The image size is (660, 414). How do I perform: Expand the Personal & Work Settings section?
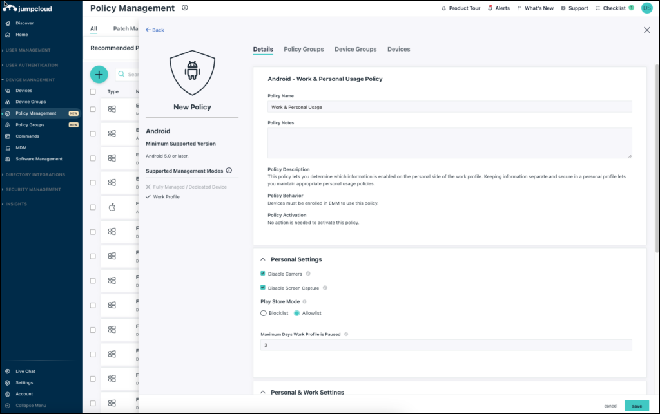tap(262, 391)
